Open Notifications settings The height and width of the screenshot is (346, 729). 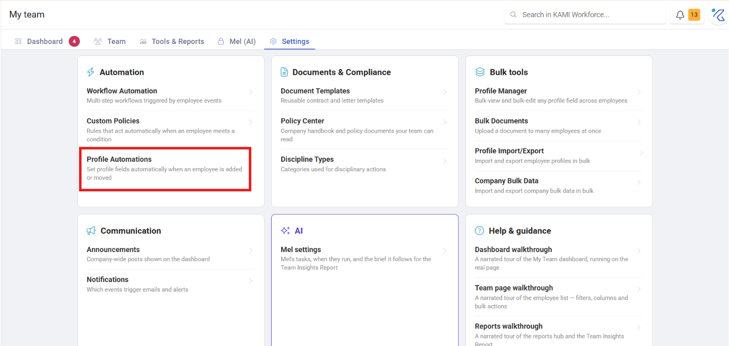pos(170,284)
